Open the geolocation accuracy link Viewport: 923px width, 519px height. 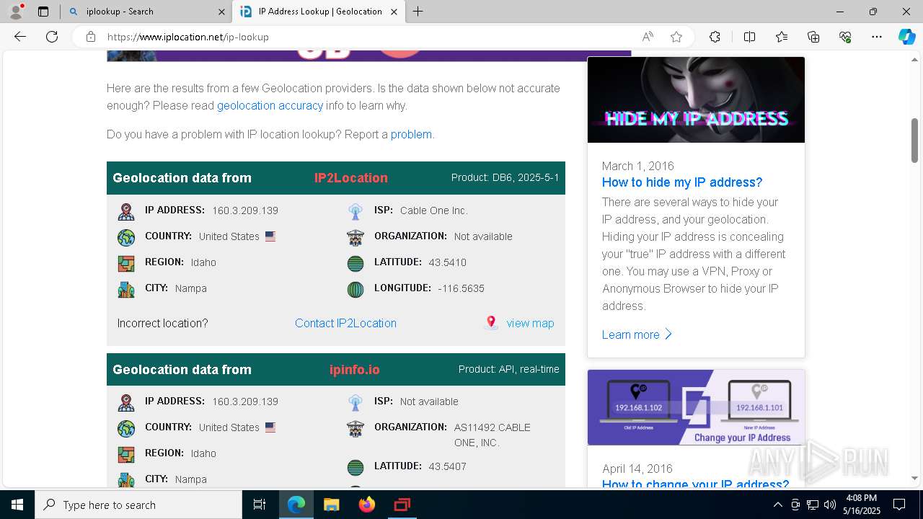click(x=270, y=105)
